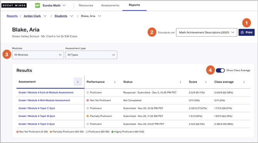Open the All Types assessment dropdown
Image resolution: width=258 pixels, height=143 pixels.
click(x=91, y=55)
